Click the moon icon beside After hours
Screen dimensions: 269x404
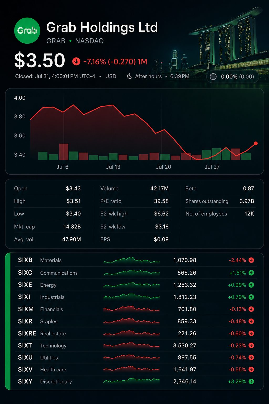tap(130, 76)
